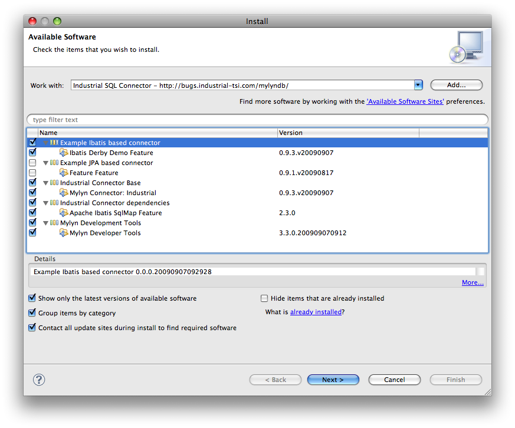Click the install wizard computer and CD image
The height and width of the screenshot is (428, 515).
pos(467,47)
